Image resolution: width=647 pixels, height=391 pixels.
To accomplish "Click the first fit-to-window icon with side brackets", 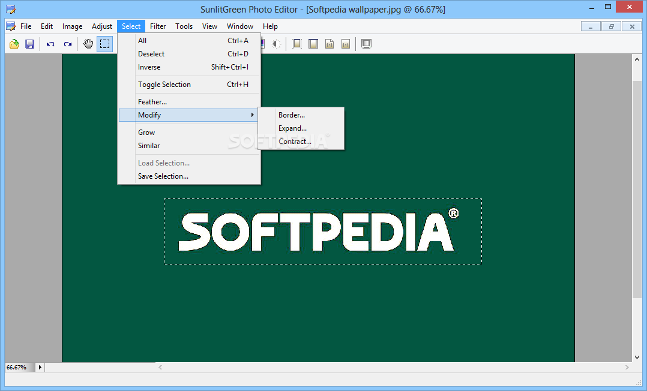I will [x=297, y=44].
